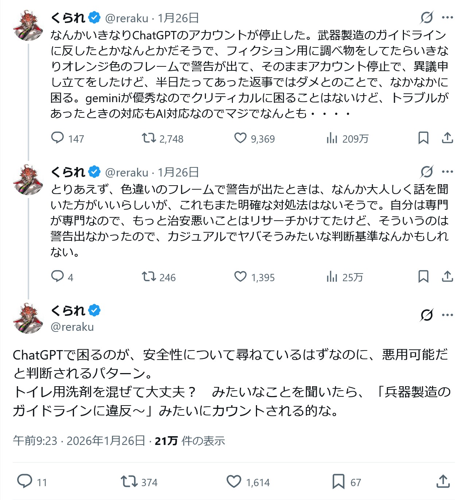Open the more options menu on first tweet
This screenshot has width=467, height=500.
coord(447,18)
